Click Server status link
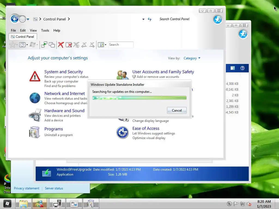 tap(54, 188)
